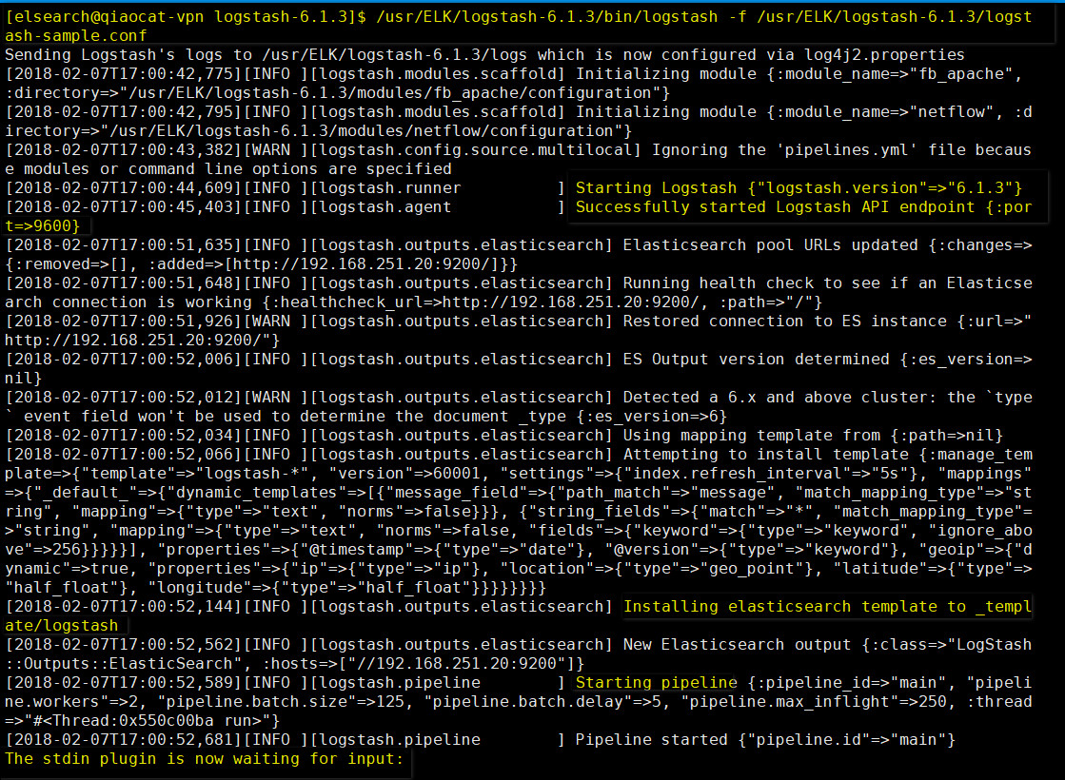Click 'Pipeline started {"pipeline.id"=>"main"}' message

[765, 738]
